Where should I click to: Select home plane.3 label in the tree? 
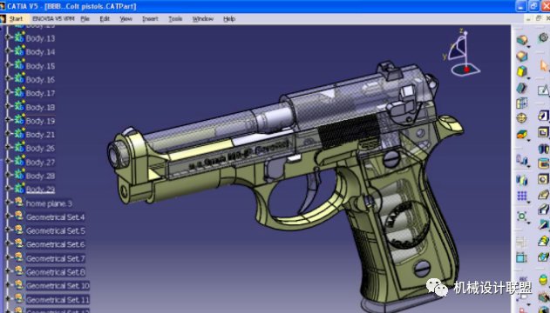(x=49, y=203)
